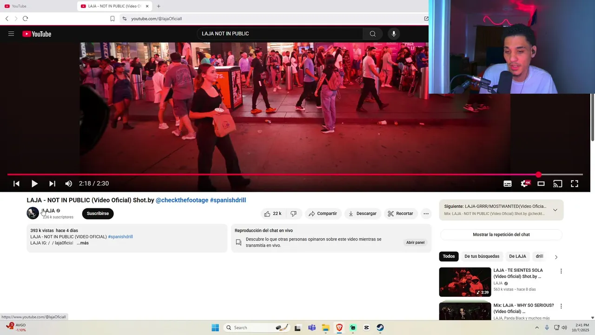Open the #spanishdrill hashtag in the description
This screenshot has height=335, width=595.
[x=120, y=237]
